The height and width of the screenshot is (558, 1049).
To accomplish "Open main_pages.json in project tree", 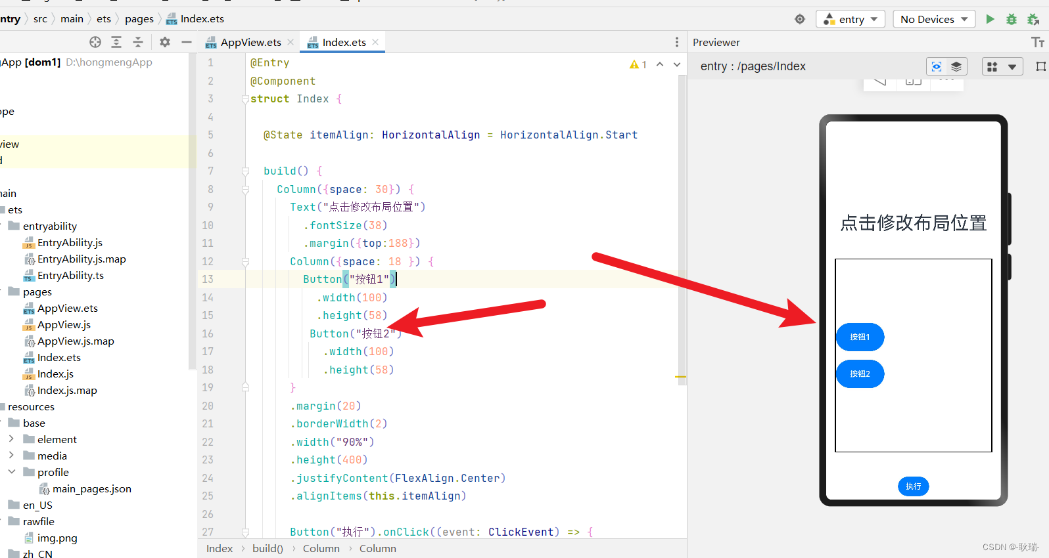I will click(91, 489).
